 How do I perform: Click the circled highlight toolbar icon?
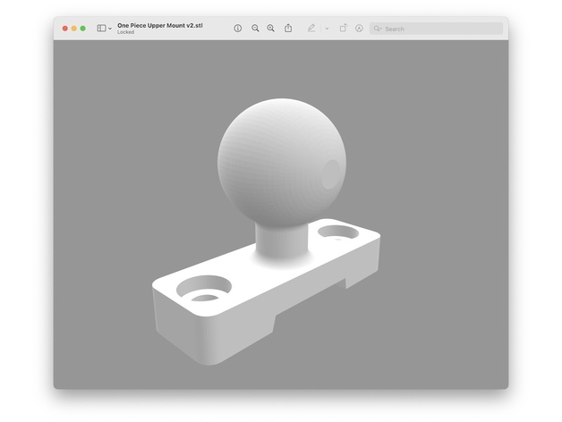point(359,29)
